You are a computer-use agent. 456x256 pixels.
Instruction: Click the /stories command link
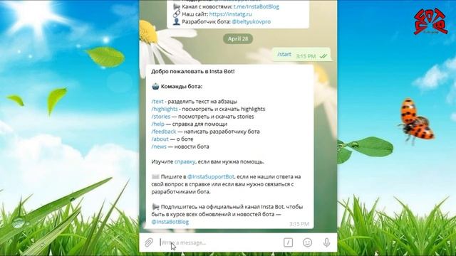(x=161, y=117)
